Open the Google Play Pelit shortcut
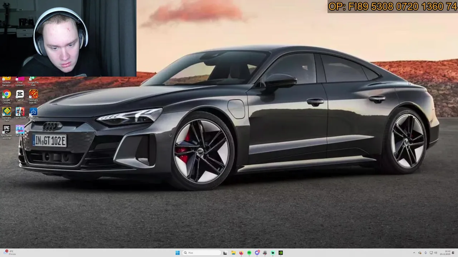458x257 pixels. pyautogui.click(x=33, y=82)
